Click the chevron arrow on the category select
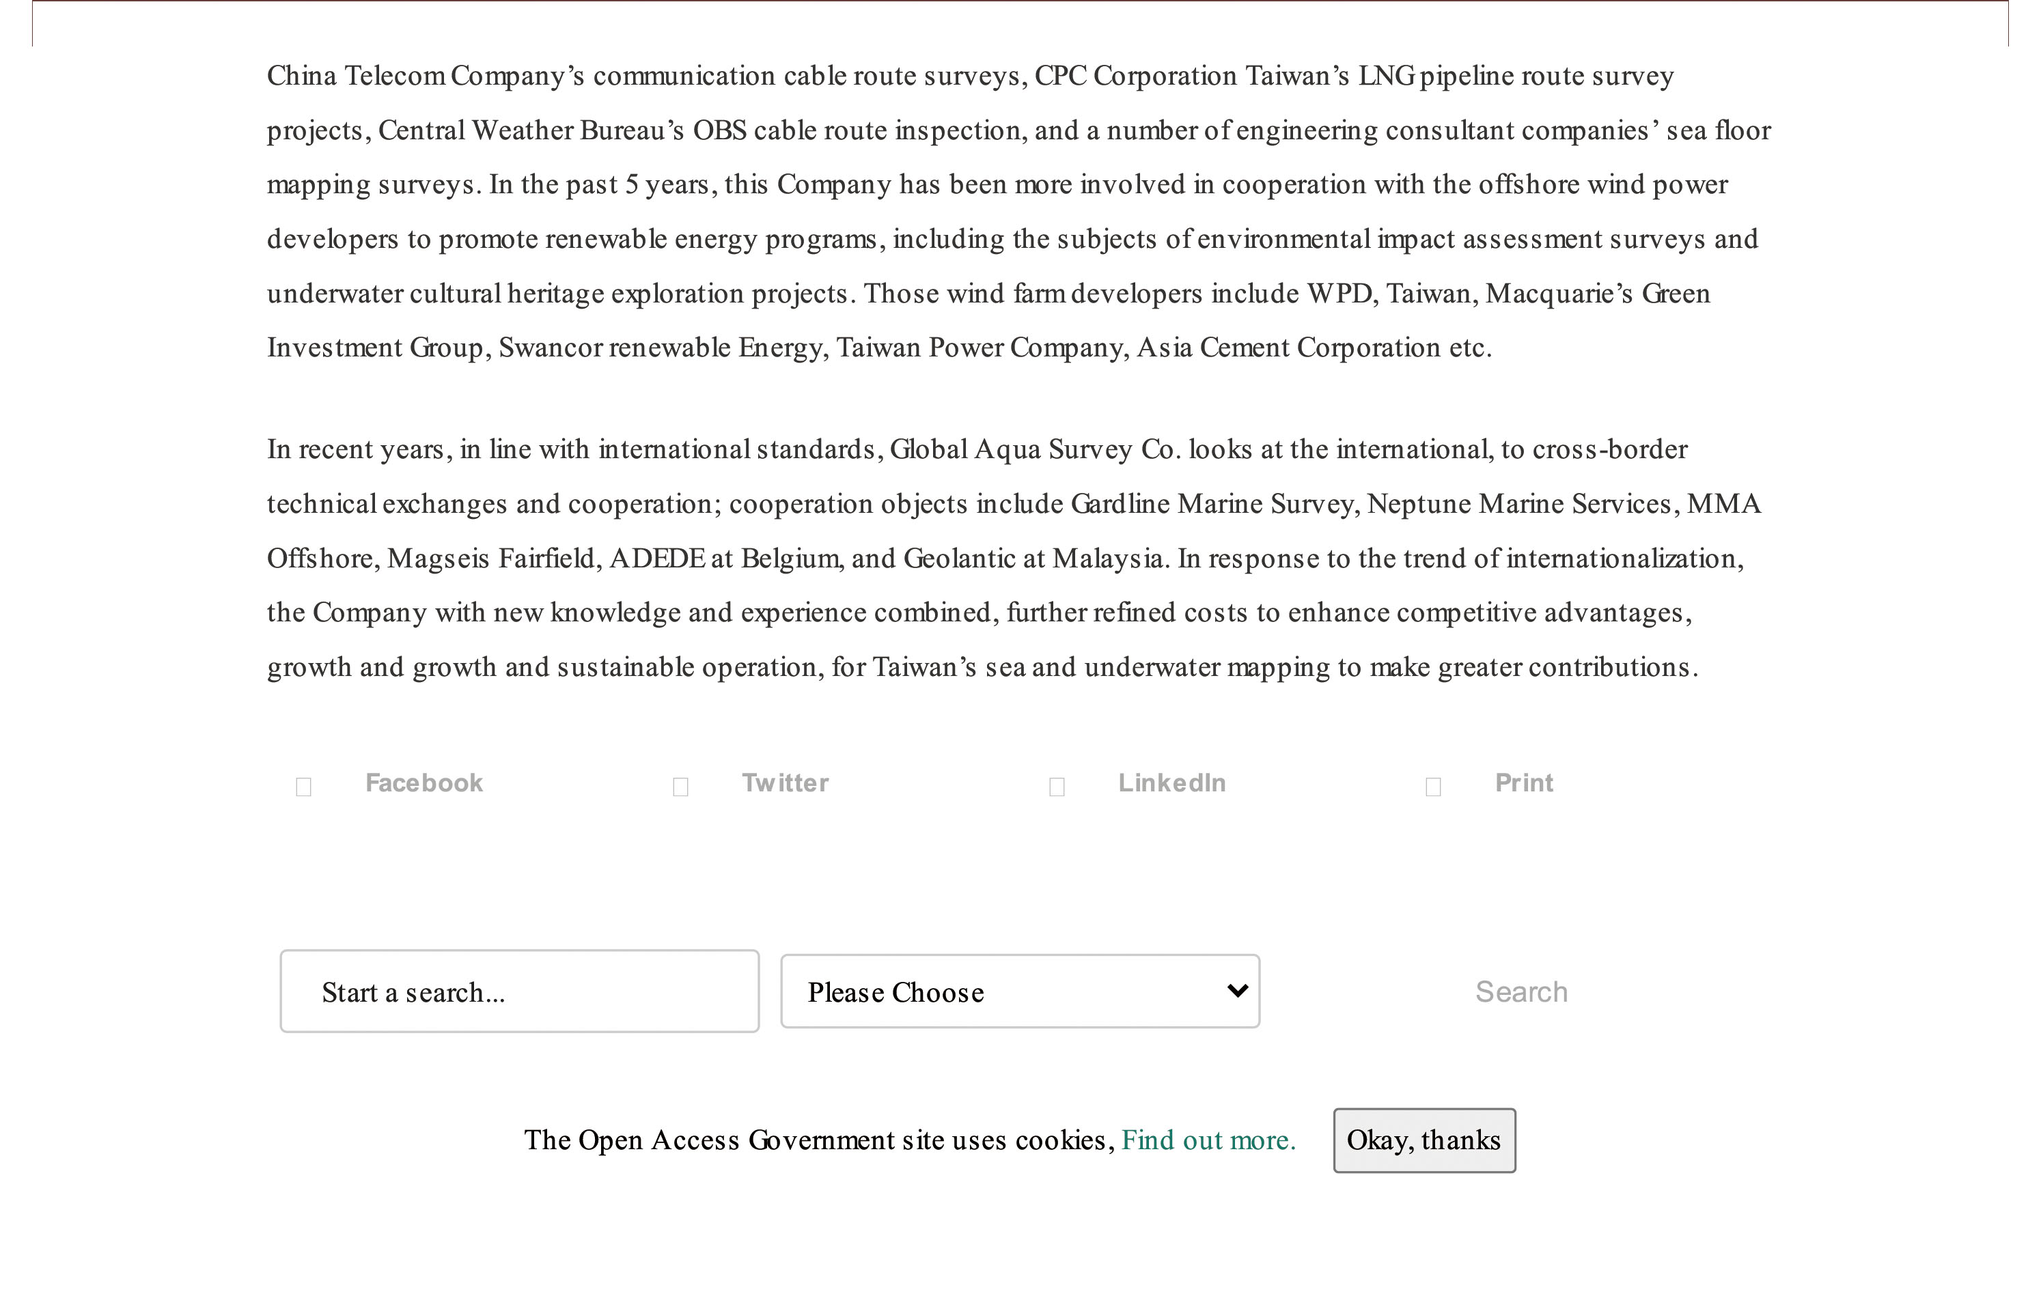This screenshot has height=1296, width=2041. pos(1238,990)
